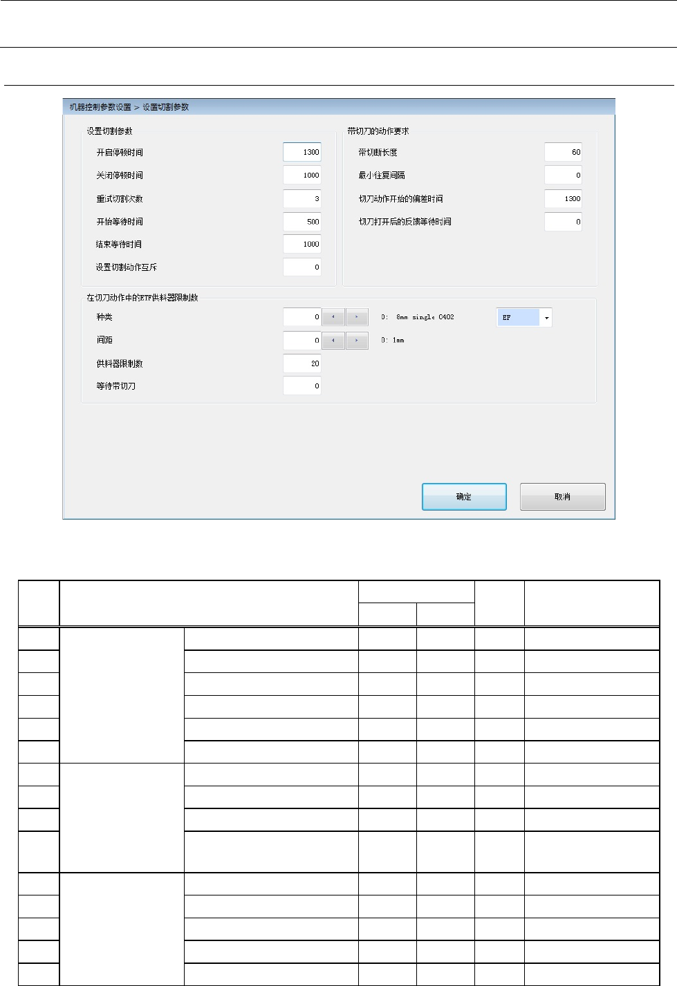Viewport: 677px width, 986px height.
Task: Click the 机器控制参数设置 > 设置切割参数 title
Action: pyautogui.click(x=129, y=107)
